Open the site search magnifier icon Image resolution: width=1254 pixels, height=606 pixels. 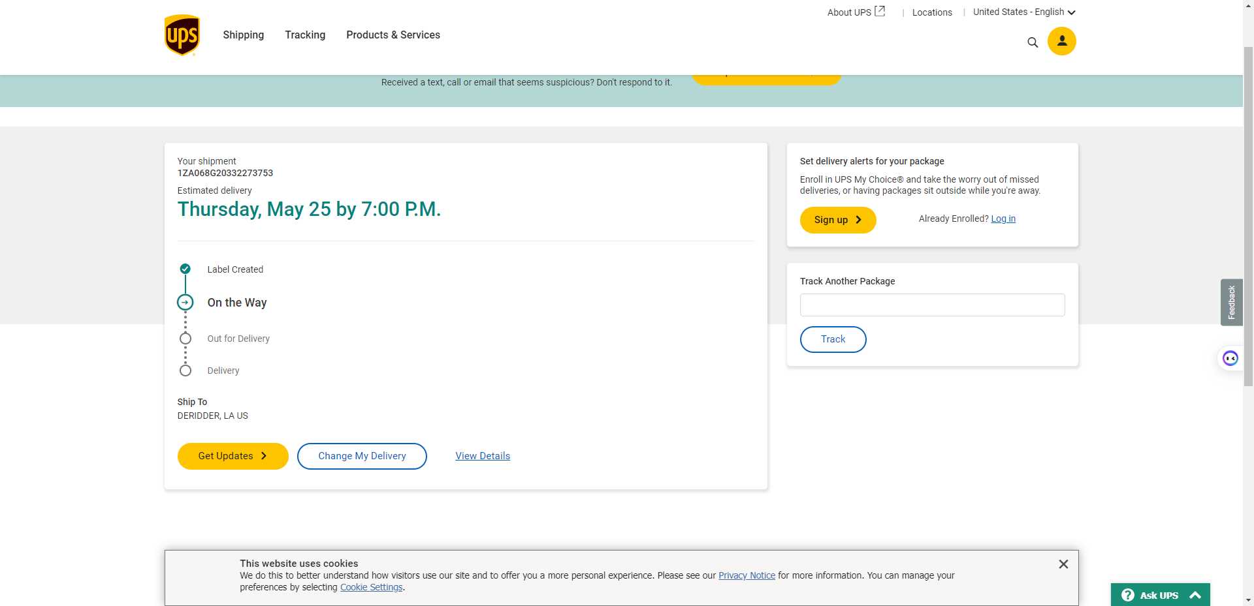1032,42
